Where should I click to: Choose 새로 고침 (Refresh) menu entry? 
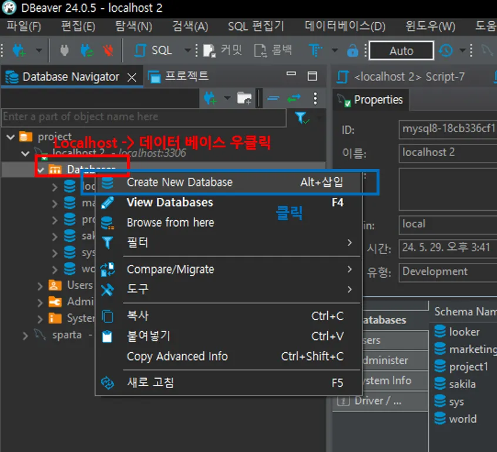tap(229, 383)
